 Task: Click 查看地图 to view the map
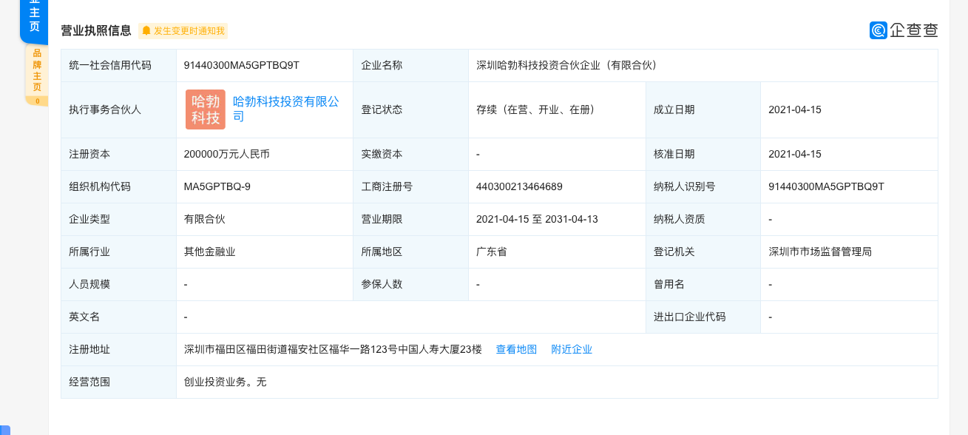(516, 349)
